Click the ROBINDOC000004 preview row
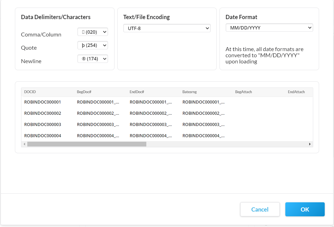Image resolution: width=334 pixels, height=227 pixels. tap(42, 136)
